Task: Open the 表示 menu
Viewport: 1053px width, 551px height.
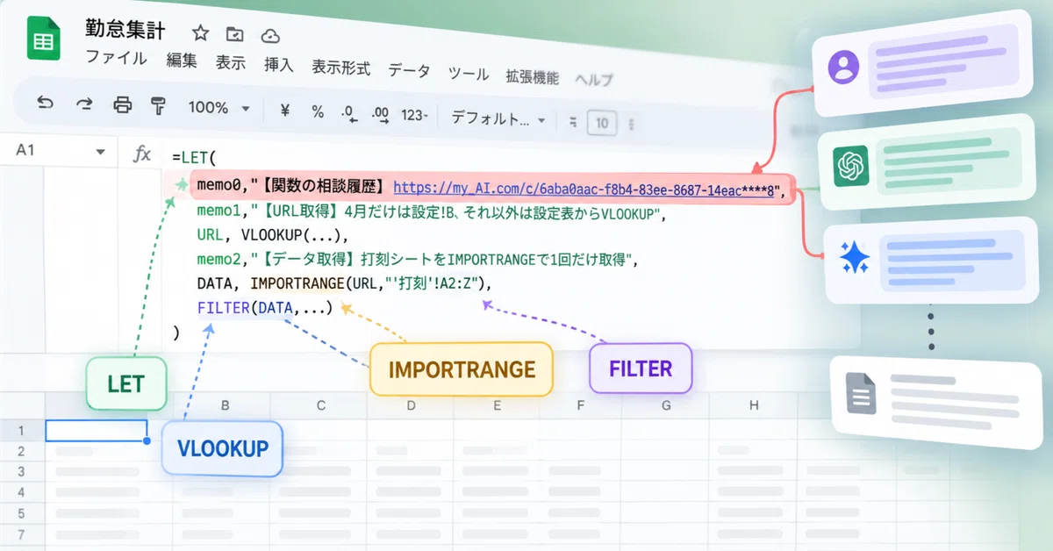Action: pos(231,62)
